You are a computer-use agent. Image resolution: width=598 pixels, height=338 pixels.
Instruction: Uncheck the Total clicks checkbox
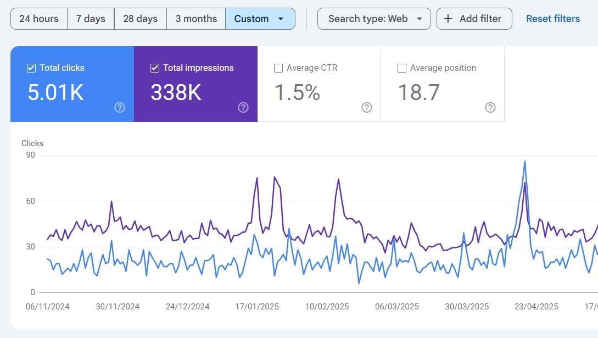click(x=31, y=68)
